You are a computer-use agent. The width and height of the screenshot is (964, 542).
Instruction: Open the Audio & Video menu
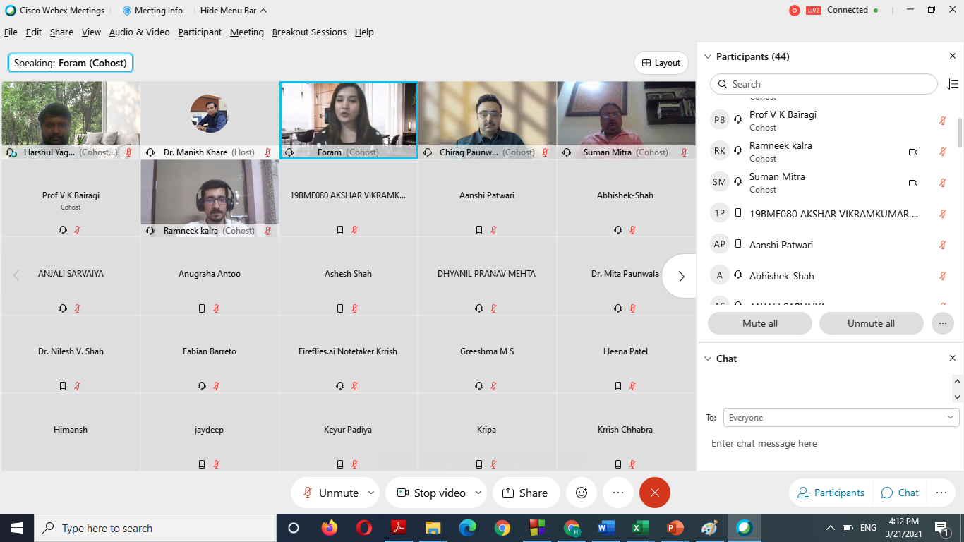point(139,32)
